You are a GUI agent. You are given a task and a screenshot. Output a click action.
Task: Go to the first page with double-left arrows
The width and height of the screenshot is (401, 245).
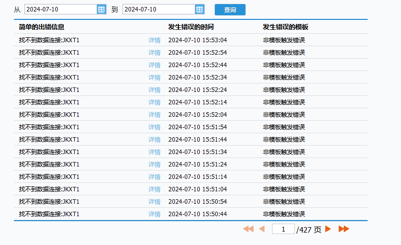[x=248, y=229]
